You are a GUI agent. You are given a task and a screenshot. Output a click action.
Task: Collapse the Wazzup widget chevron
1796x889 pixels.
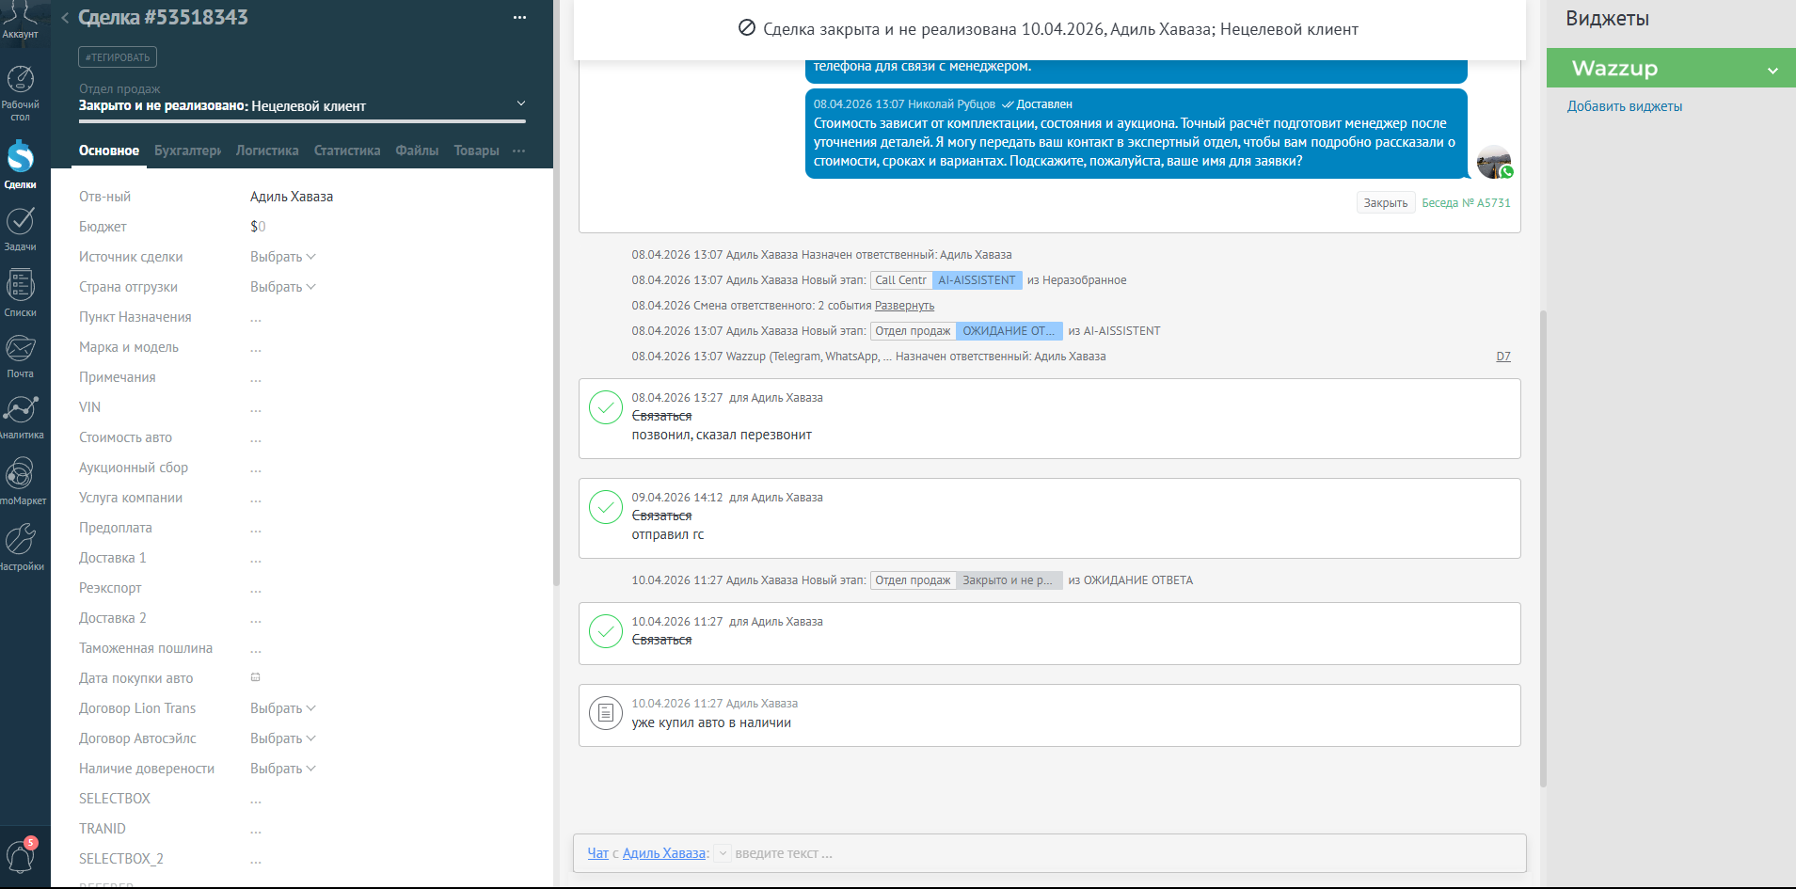(1772, 71)
